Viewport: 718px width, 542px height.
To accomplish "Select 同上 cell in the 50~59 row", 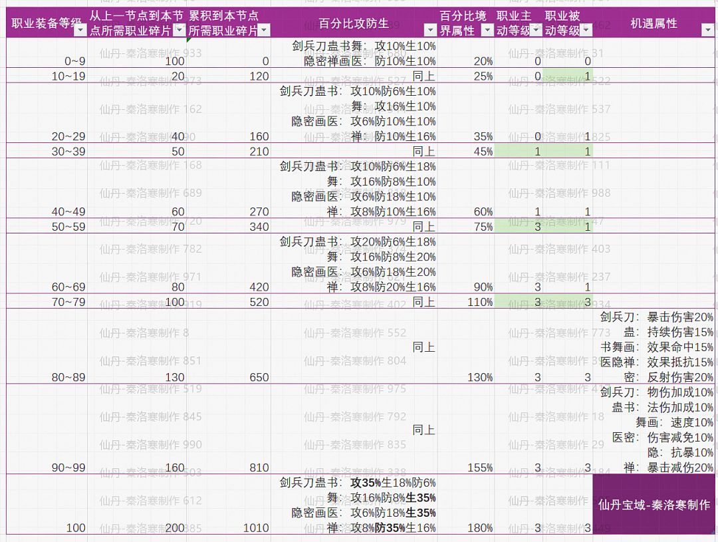I will point(354,226).
